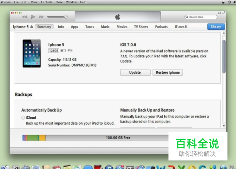This screenshot has height=169, width=236.
Task: Click the mini player toggle icon
Action: (x=219, y=13)
